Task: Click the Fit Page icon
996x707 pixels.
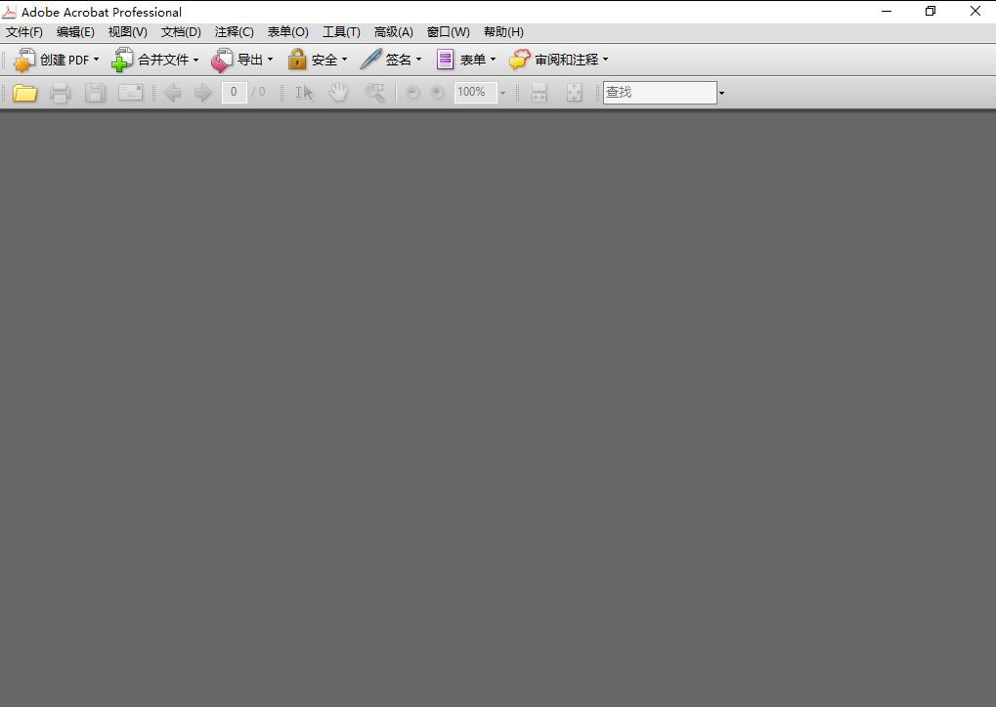Action: (x=574, y=92)
